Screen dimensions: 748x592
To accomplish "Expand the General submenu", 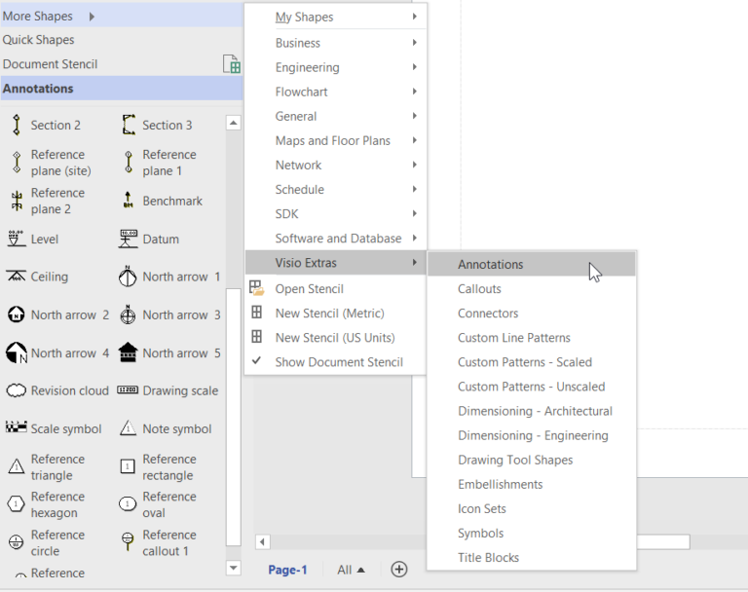I will coord(336,116).
